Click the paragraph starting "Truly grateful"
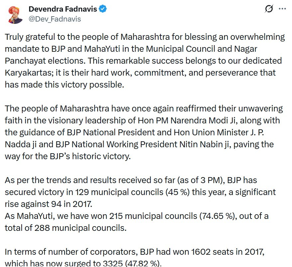This screenshot has height=267, width=292. 145,61
